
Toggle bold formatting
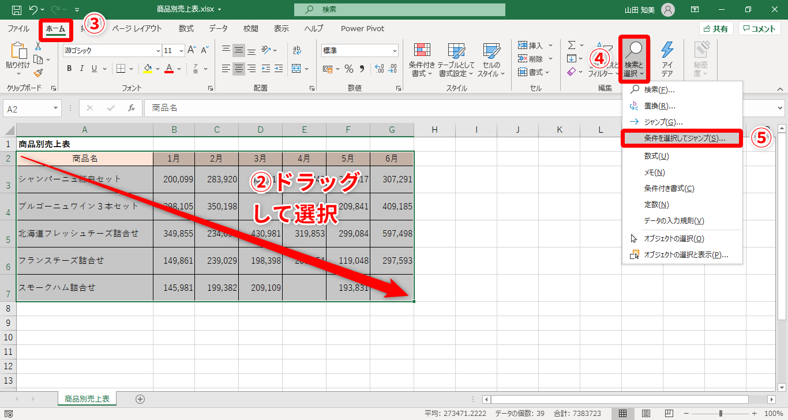[x=69, y=69]
